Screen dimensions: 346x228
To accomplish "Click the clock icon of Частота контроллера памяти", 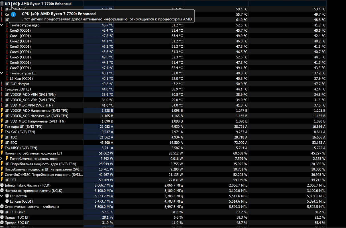I will click(2, 191).
